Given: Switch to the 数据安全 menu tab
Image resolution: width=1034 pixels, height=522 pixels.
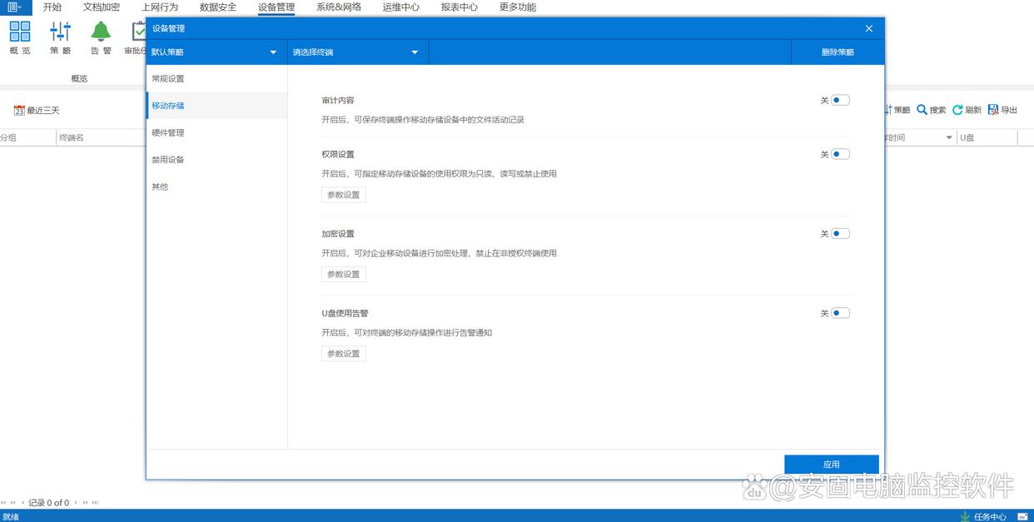Looking at the screenshot, I should point(218,7).
